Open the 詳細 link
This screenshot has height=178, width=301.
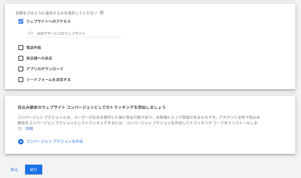[29, 128]
